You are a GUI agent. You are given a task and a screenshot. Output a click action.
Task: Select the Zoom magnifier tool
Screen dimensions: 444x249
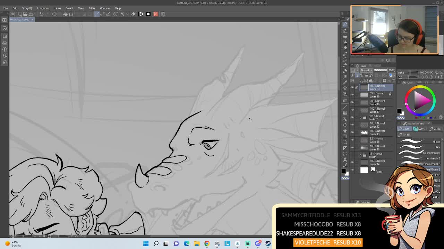[345, 142]
